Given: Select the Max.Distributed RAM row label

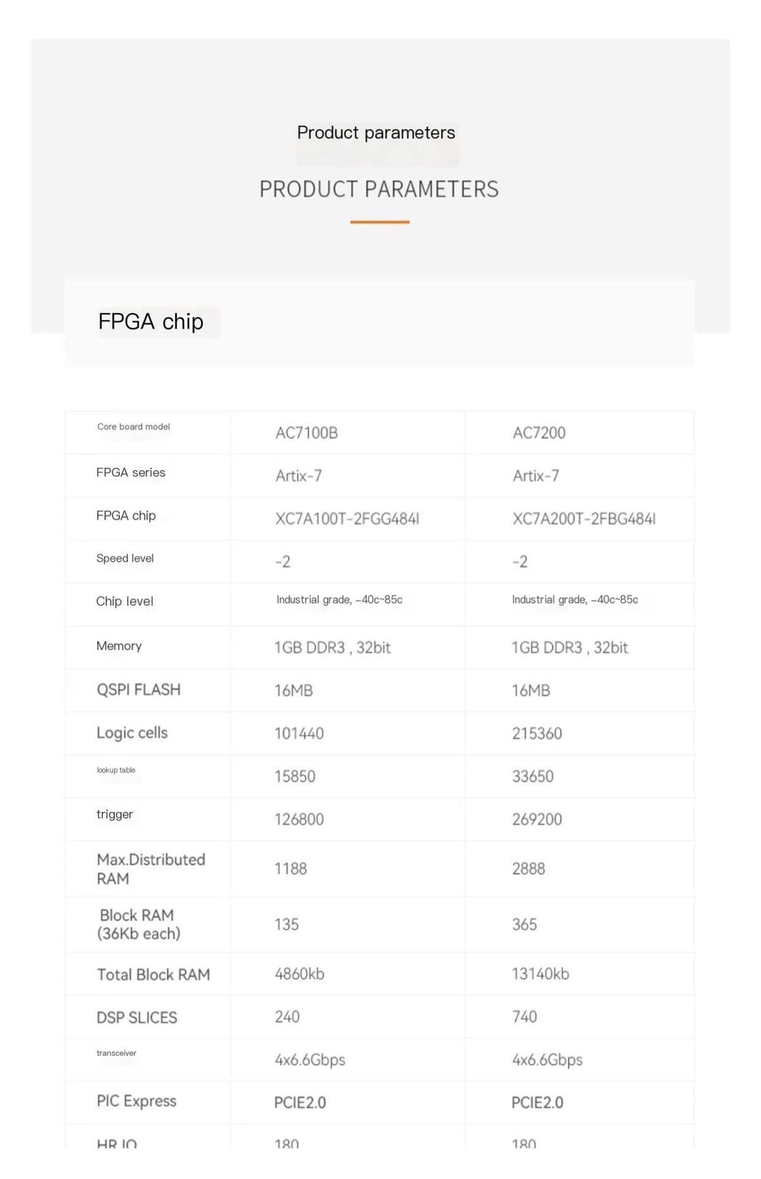Looking at the screenshot, I should pos(151,869).
